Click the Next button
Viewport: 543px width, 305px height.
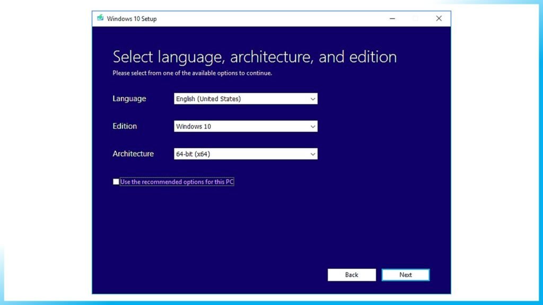click(x=406, y=275)
